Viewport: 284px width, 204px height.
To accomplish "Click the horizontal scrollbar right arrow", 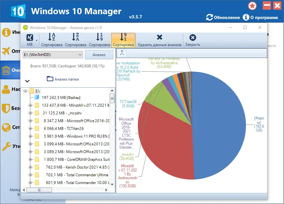I will pyautogui.click(x=106, y=190).
